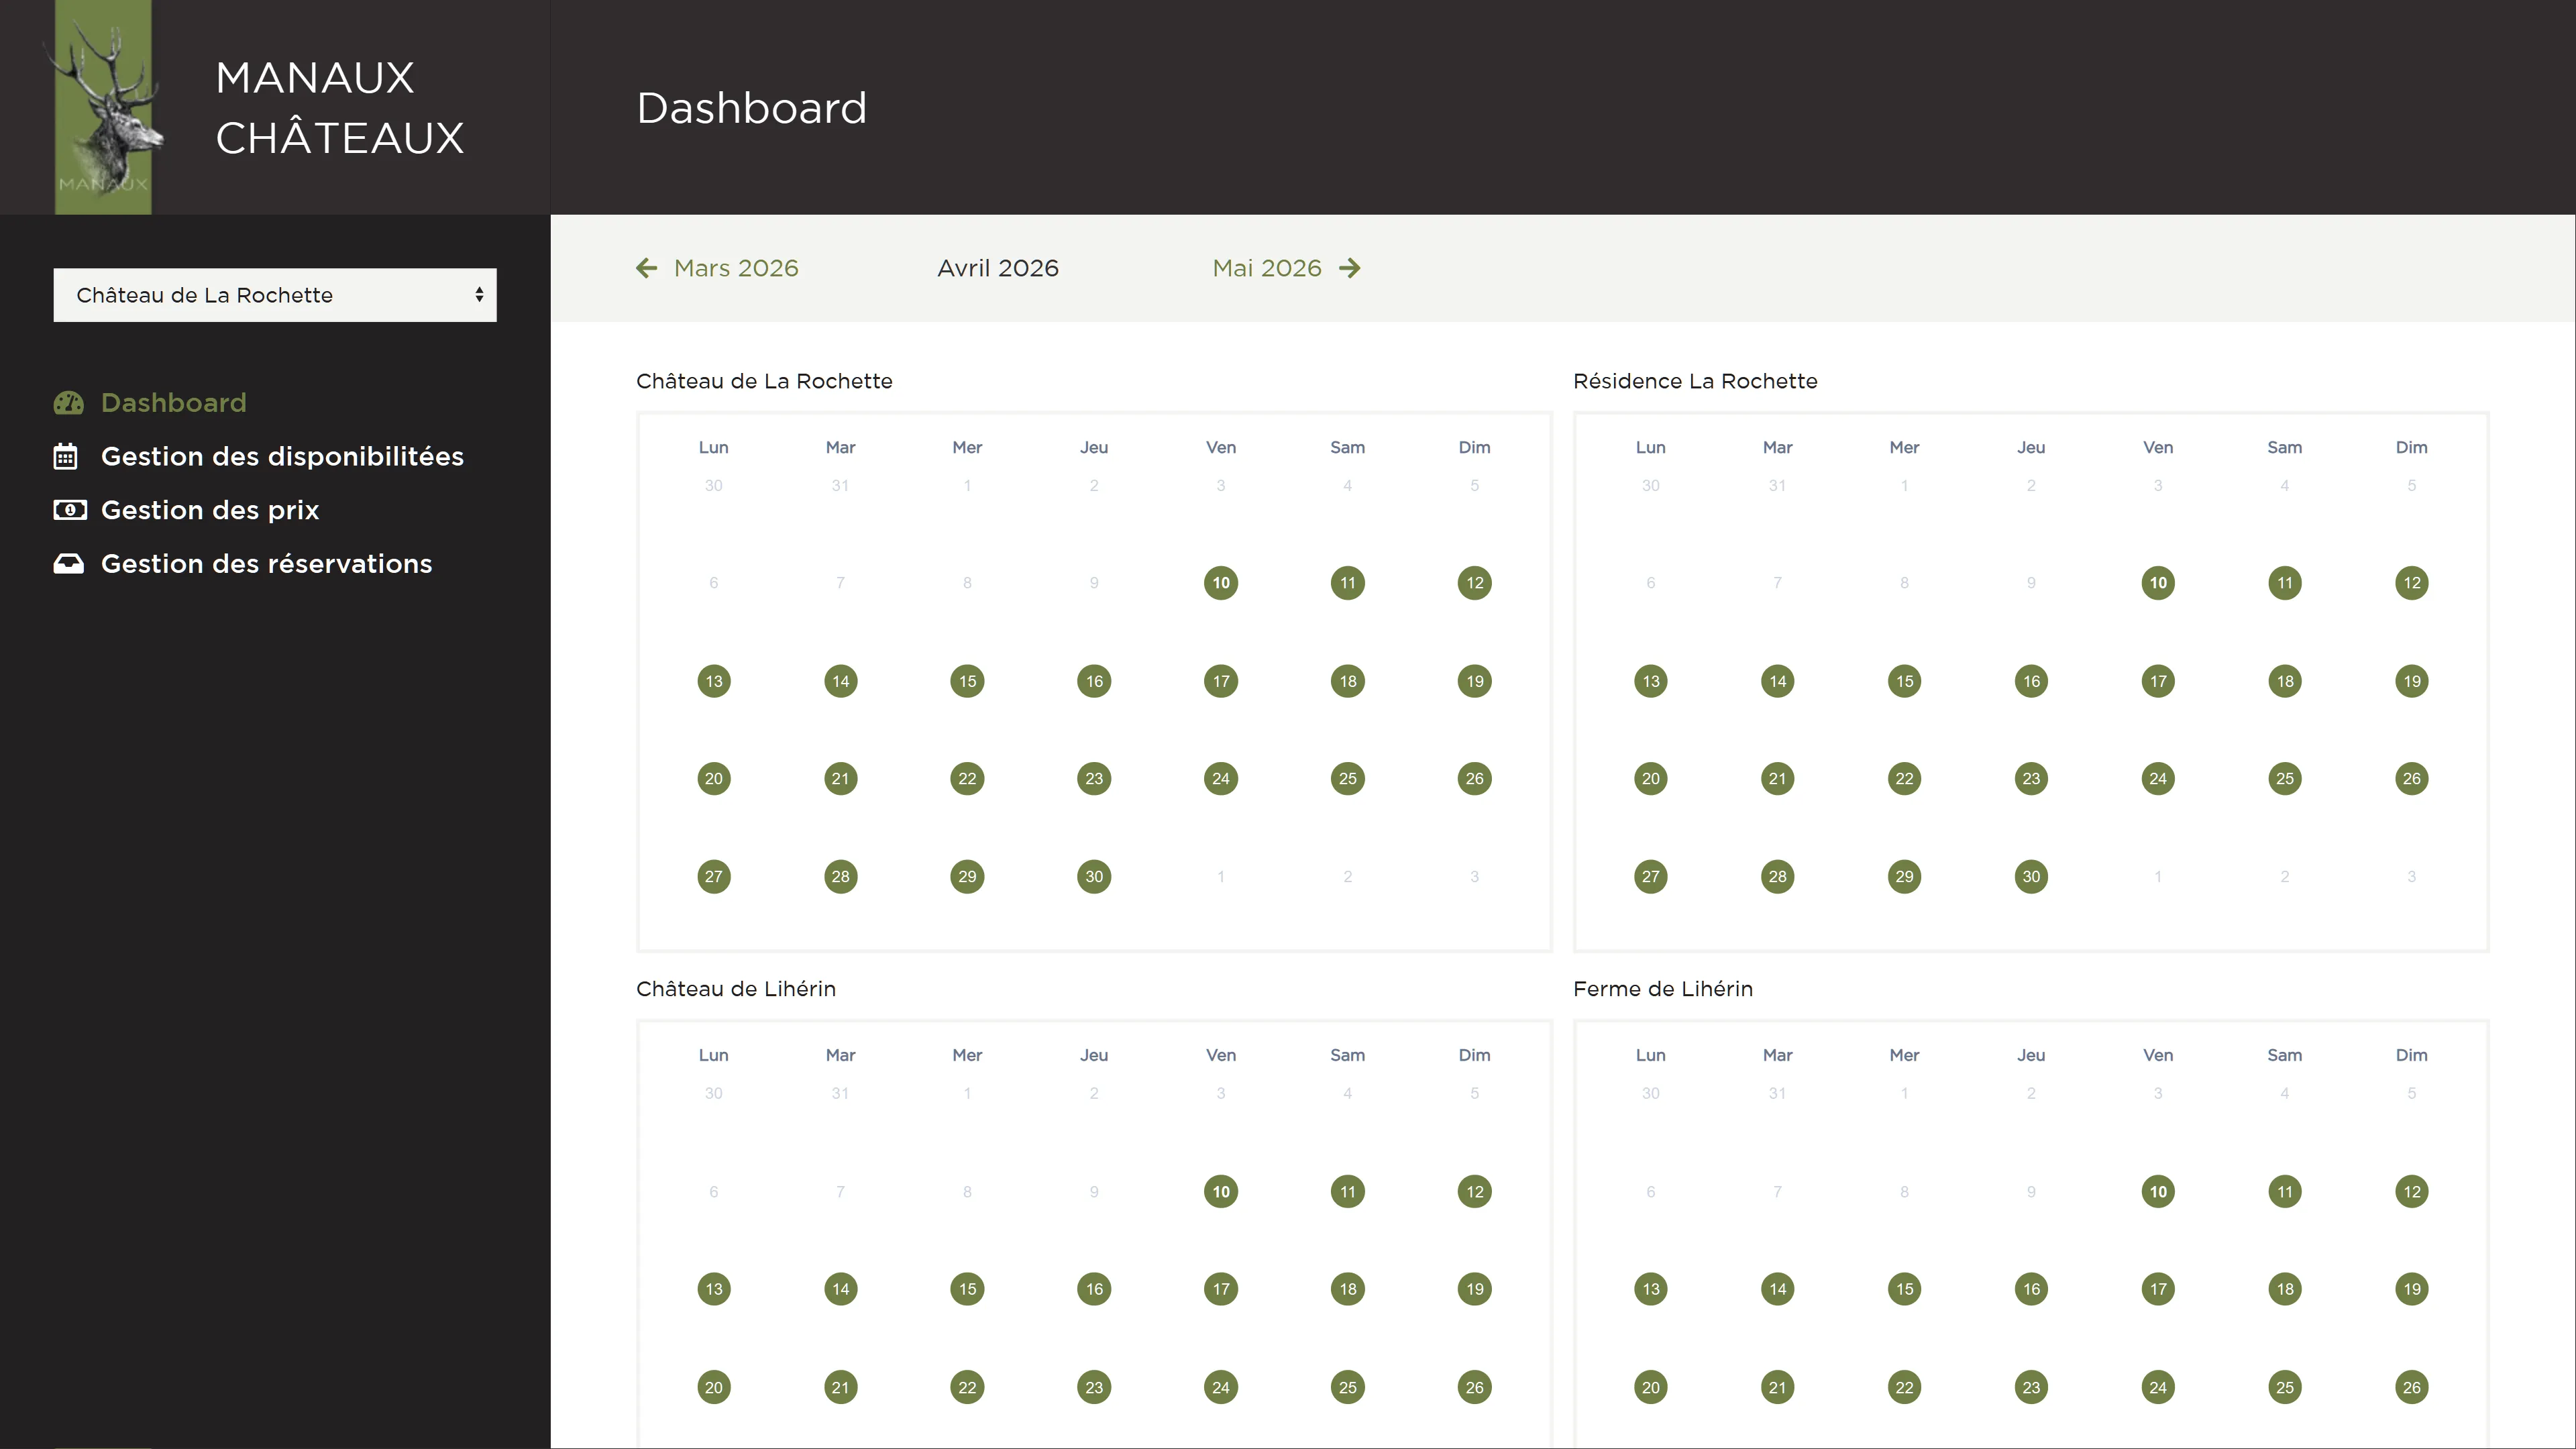This screenshot has height=1449, width=2576.
Task: Navigate to Mai 2026 link
Action: click(1267, 268)
